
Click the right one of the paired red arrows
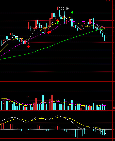[50, 32]
